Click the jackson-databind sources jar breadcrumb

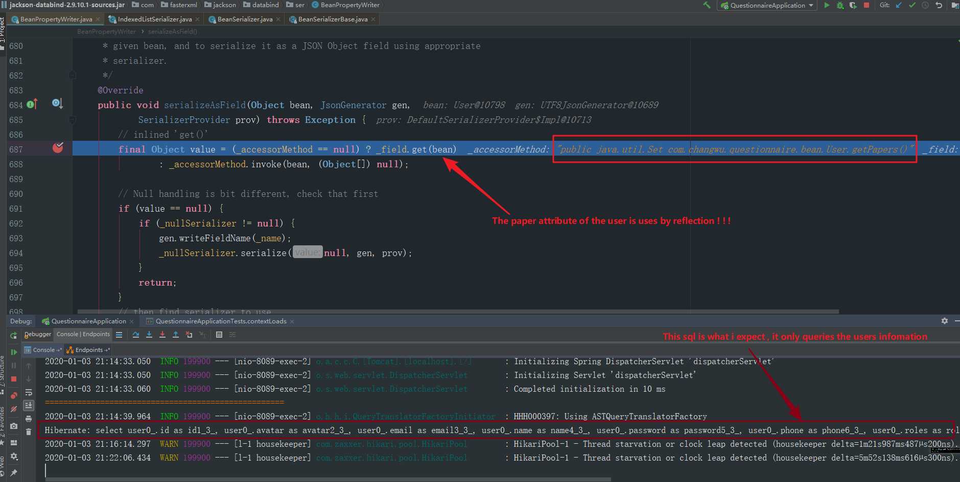(63, 5)
